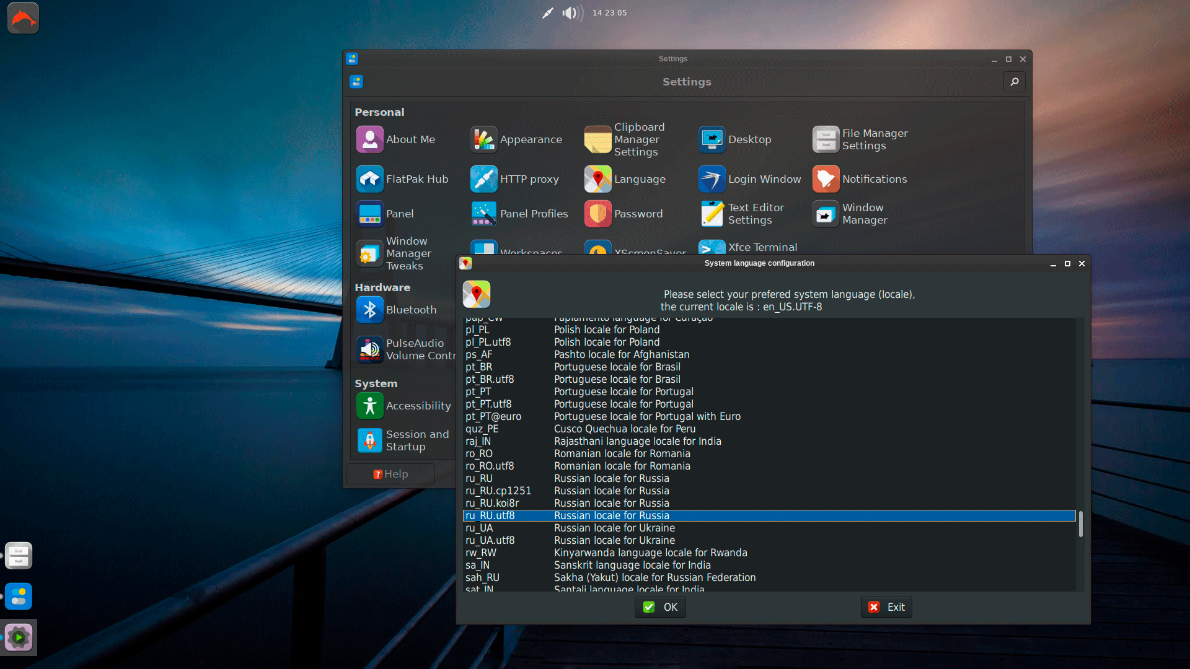Open the Notifications settings icon

[x=826, y=179]
